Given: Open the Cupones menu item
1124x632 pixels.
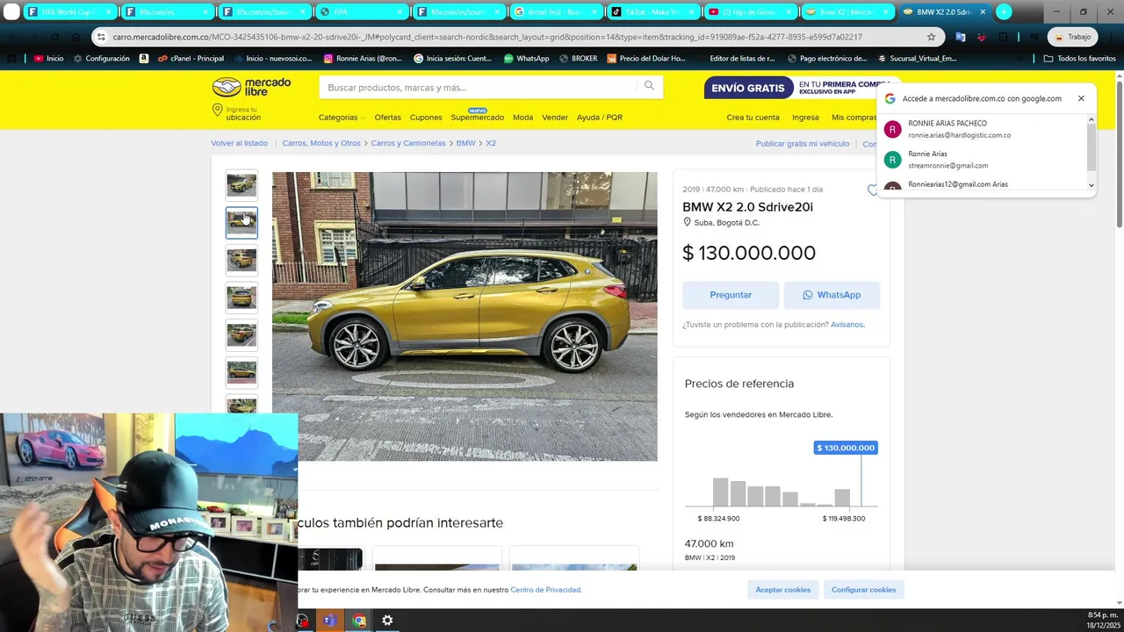Looking at the screenshot, I should pyautogui.click(x=426, y=118).
